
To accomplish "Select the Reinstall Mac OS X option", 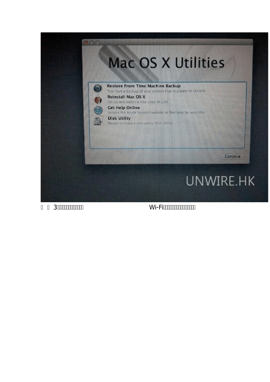I will click(x=126, y=97).
